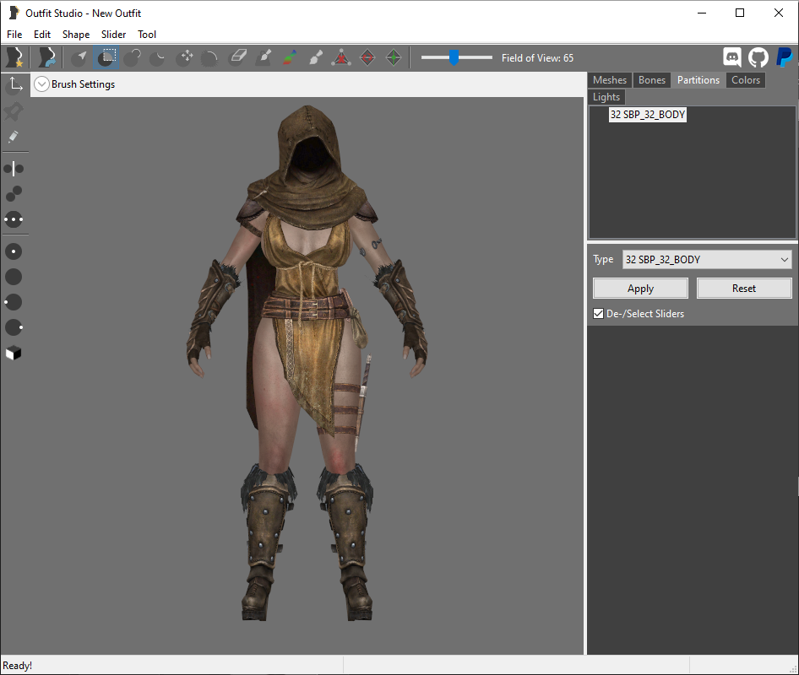Expand the Brush Settings panel

[x=41, y=84]
